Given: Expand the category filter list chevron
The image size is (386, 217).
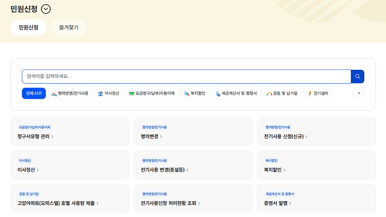Looking at the screenshot, I should point(359,93).
